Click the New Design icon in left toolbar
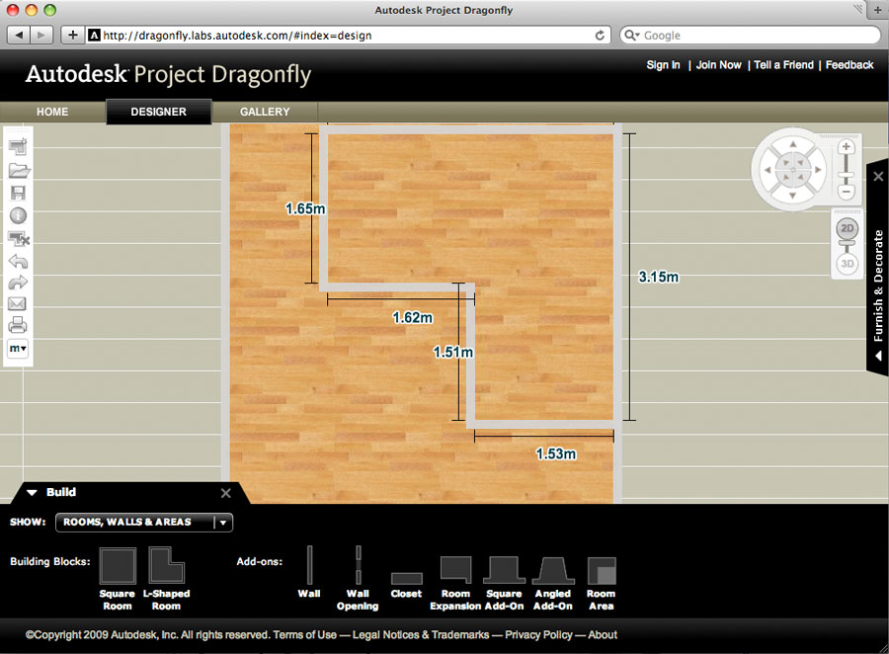889x654 pixels. 18,146
